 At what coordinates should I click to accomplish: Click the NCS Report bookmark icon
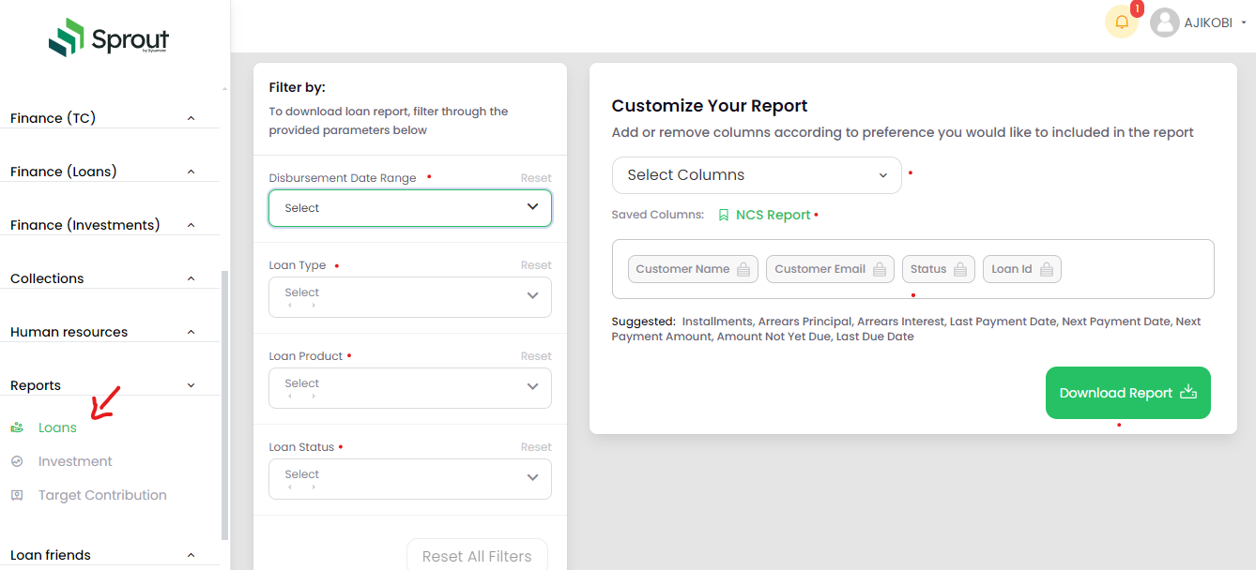[724, 215]
